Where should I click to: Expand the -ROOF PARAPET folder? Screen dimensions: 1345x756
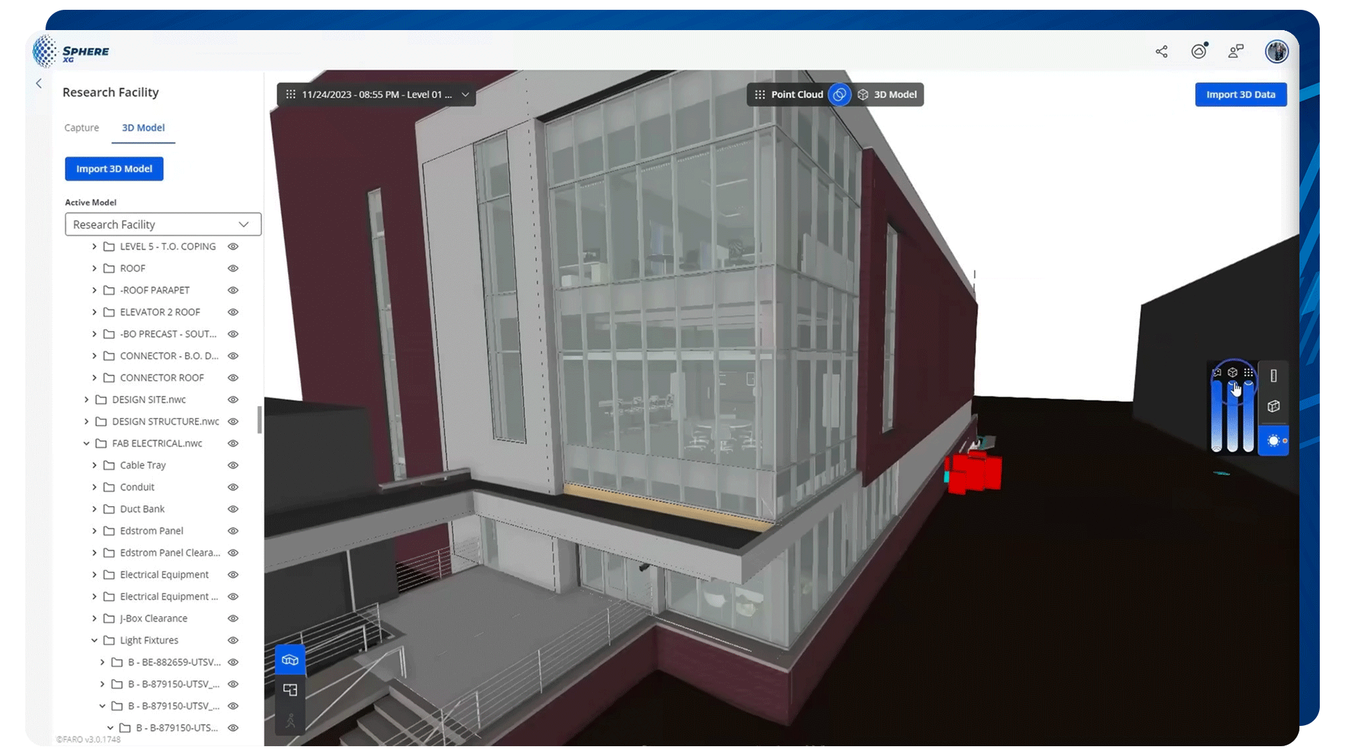[x=95, y=290]
